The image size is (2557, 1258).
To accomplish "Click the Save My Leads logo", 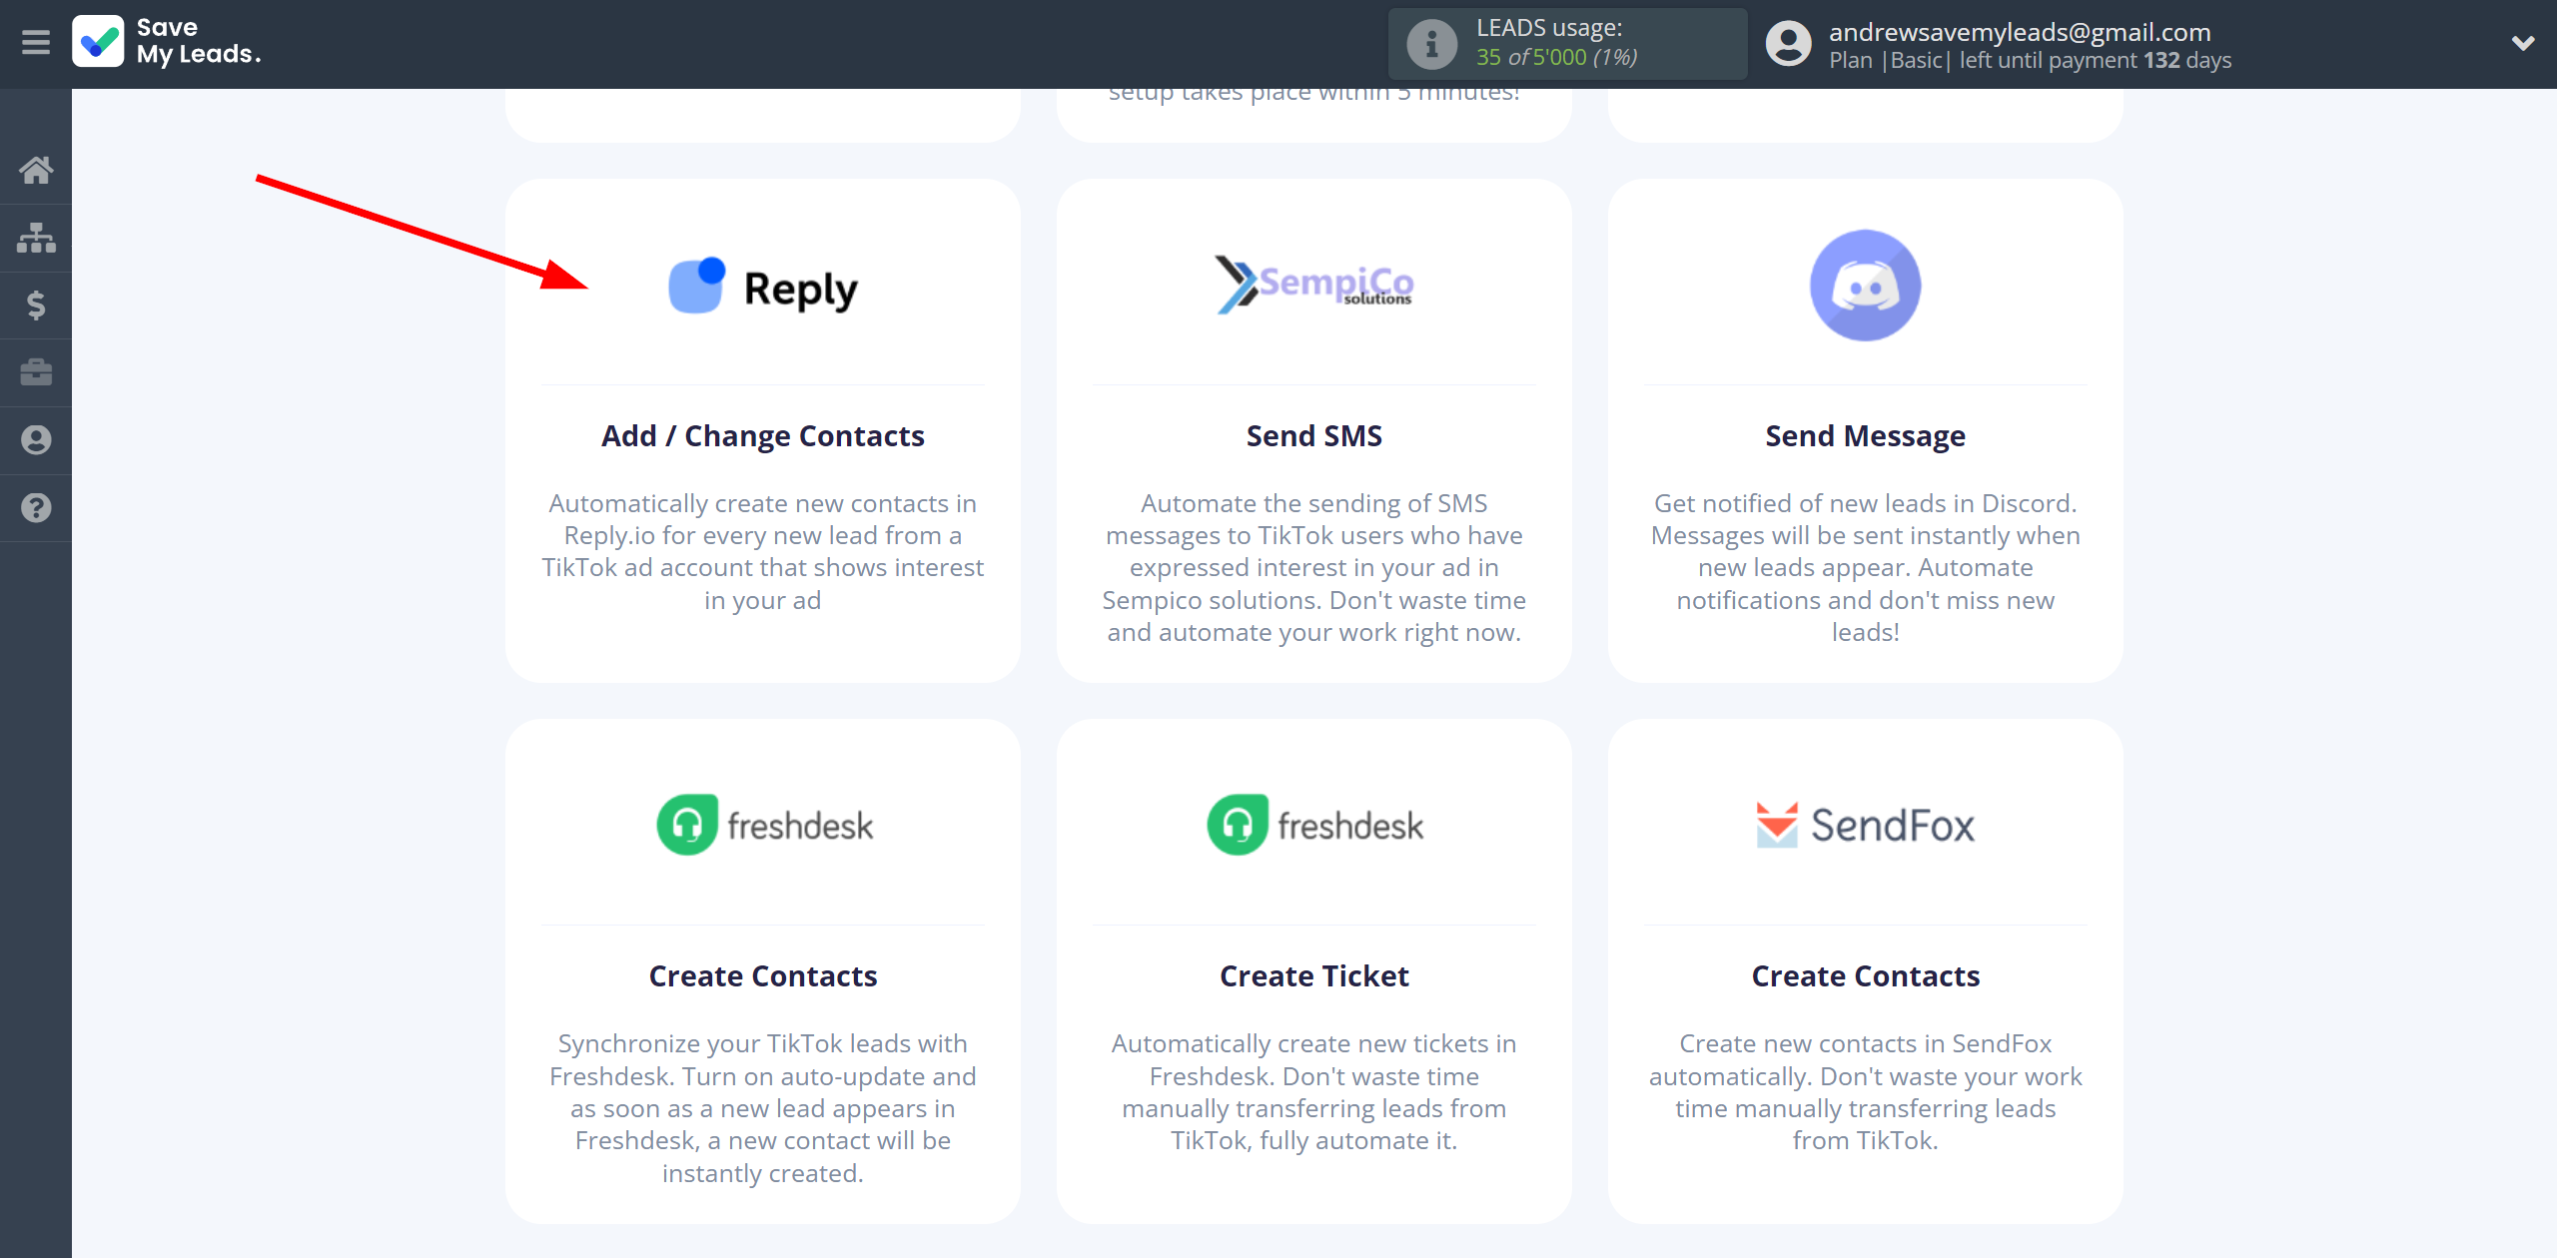I will tap(167, 42).
